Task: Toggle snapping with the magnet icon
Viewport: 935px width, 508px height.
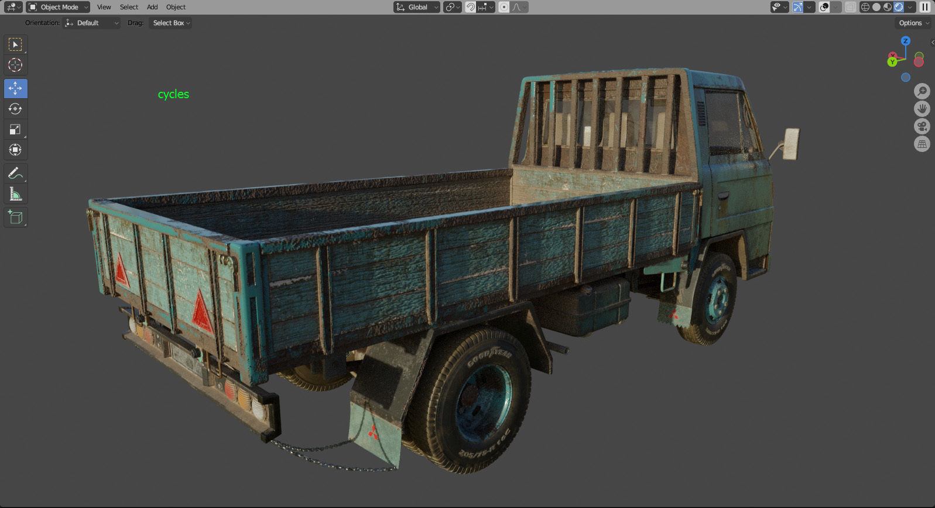Action: tap(470, 7)
